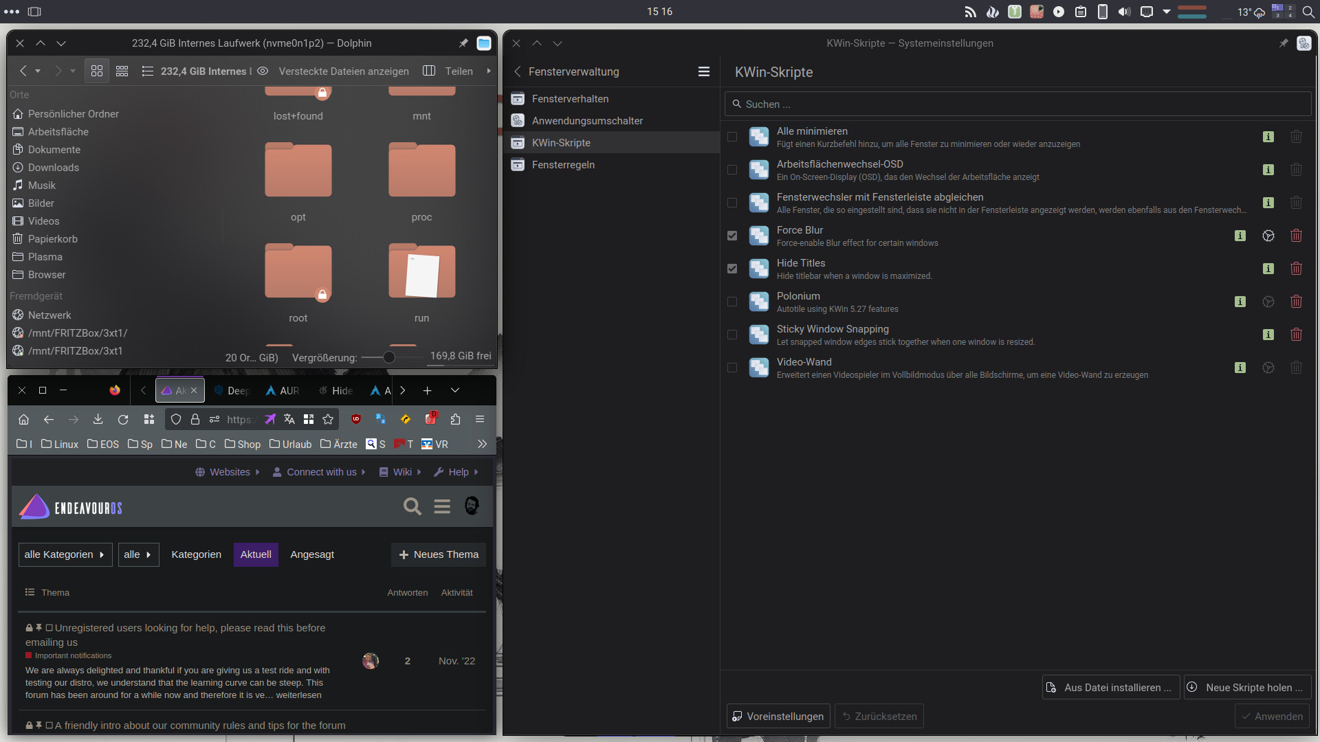Show info for Hide Titles script

(1268, 269)
